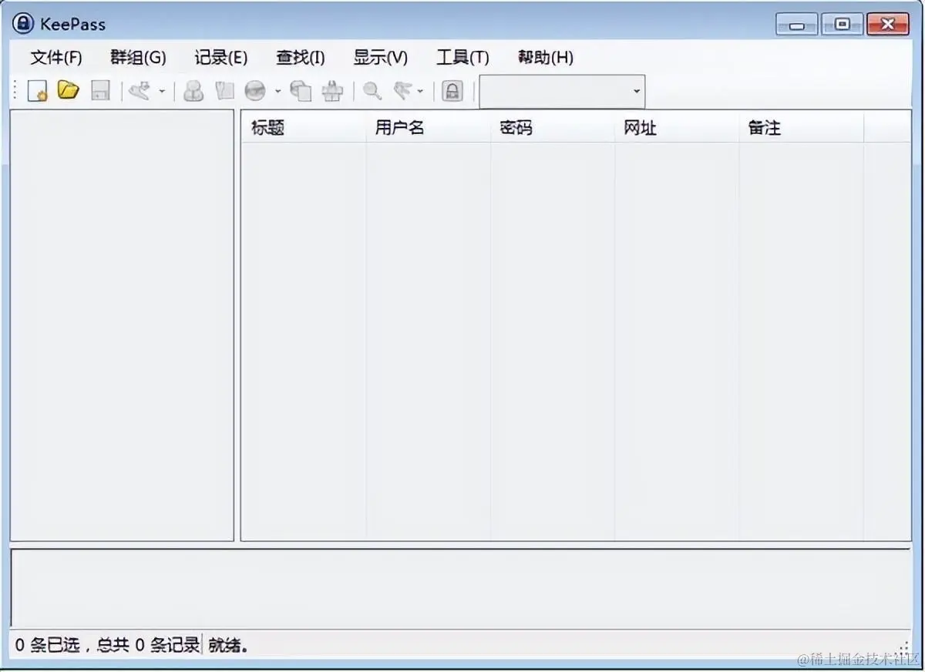Click the Perform auto-type icon
The width and height of the screenshot is (925, 672).
[332, 91]
